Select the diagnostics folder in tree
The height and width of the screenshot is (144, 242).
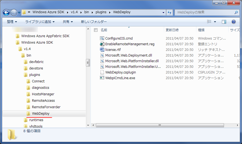(x=41, y=88)
